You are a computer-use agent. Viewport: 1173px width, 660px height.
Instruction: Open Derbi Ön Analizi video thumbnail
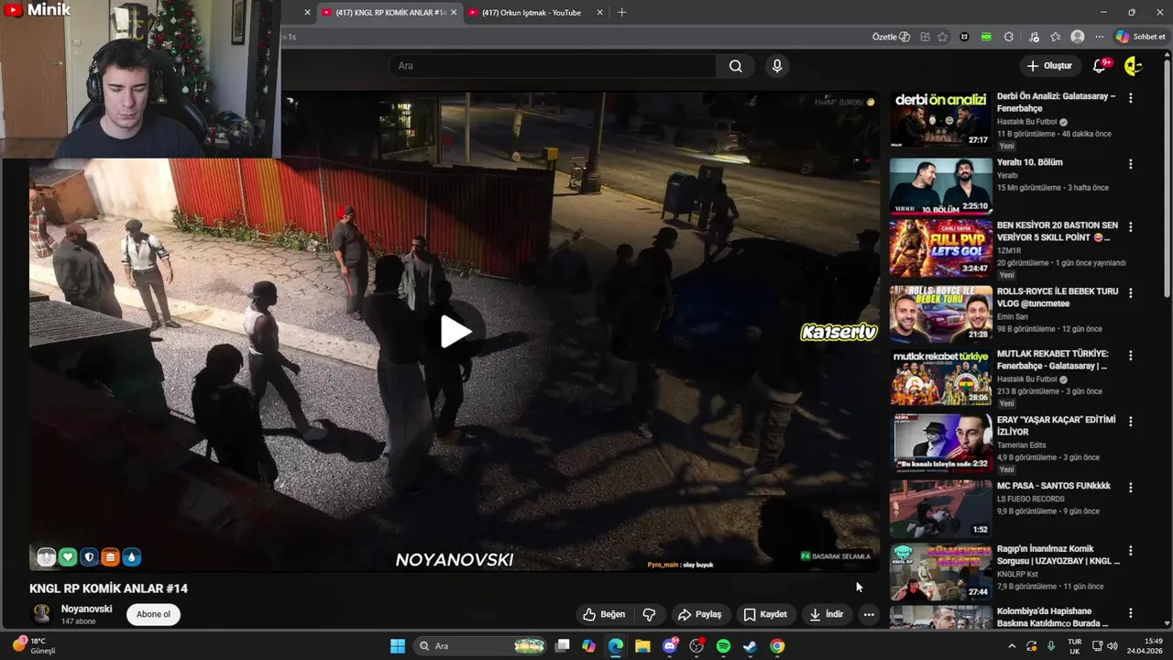click(x=940, y=119)
